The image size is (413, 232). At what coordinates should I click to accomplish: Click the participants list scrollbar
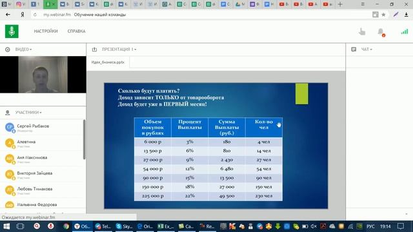(85, 139)
